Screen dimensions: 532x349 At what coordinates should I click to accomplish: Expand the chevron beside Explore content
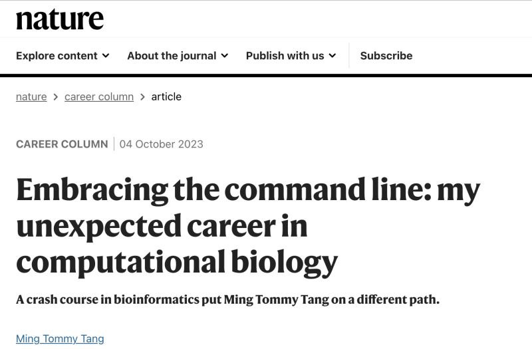[x=106, y=56]
